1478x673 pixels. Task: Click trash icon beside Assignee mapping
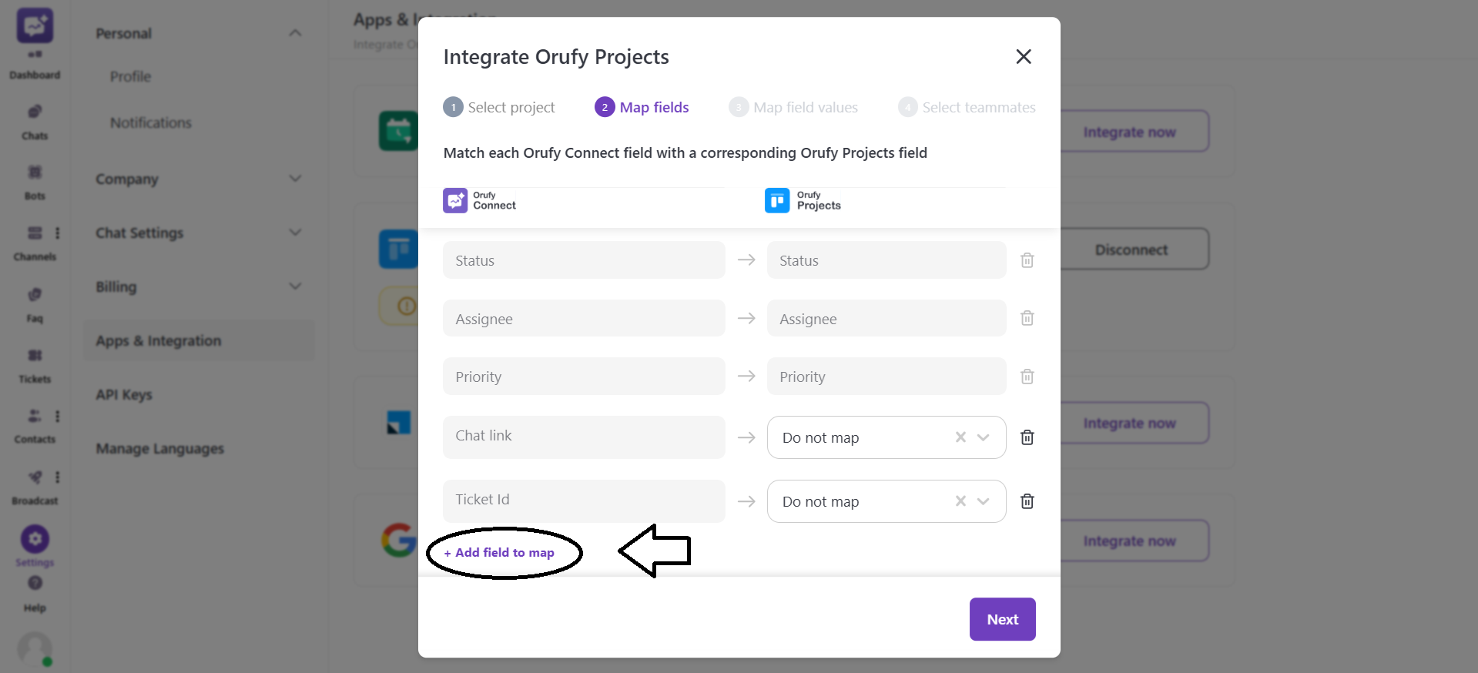[1027, 318]
